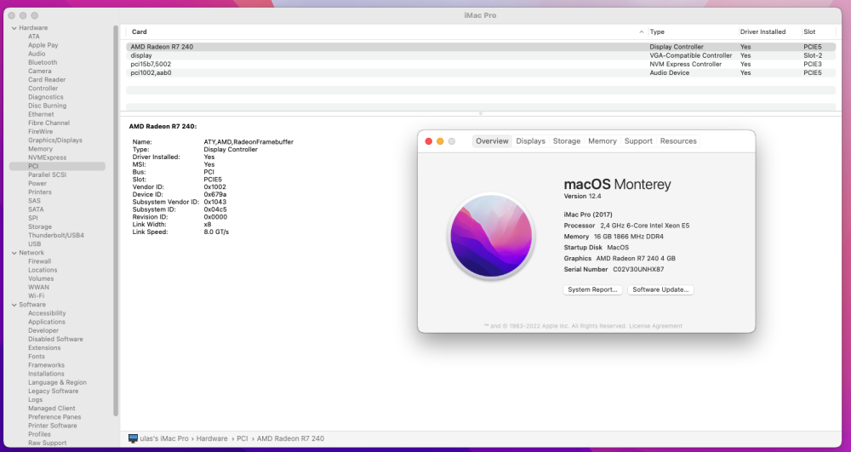Image resolution: width=851 pixels, height=452 pixels.
Task: Click the System Report... button
Action: coord(592,289)
